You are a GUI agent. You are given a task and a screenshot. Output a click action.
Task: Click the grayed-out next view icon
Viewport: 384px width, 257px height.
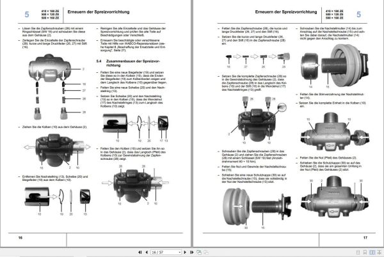(x=206, y=252)
